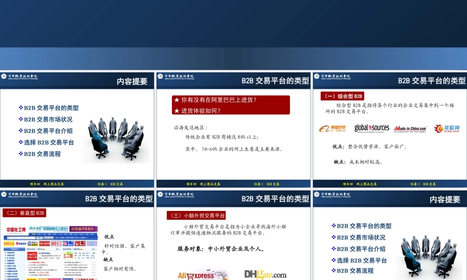The image size is (467, 280).
Task: Click the ★ 进货体验如何 question line
Action: click(x=198, y=111)
